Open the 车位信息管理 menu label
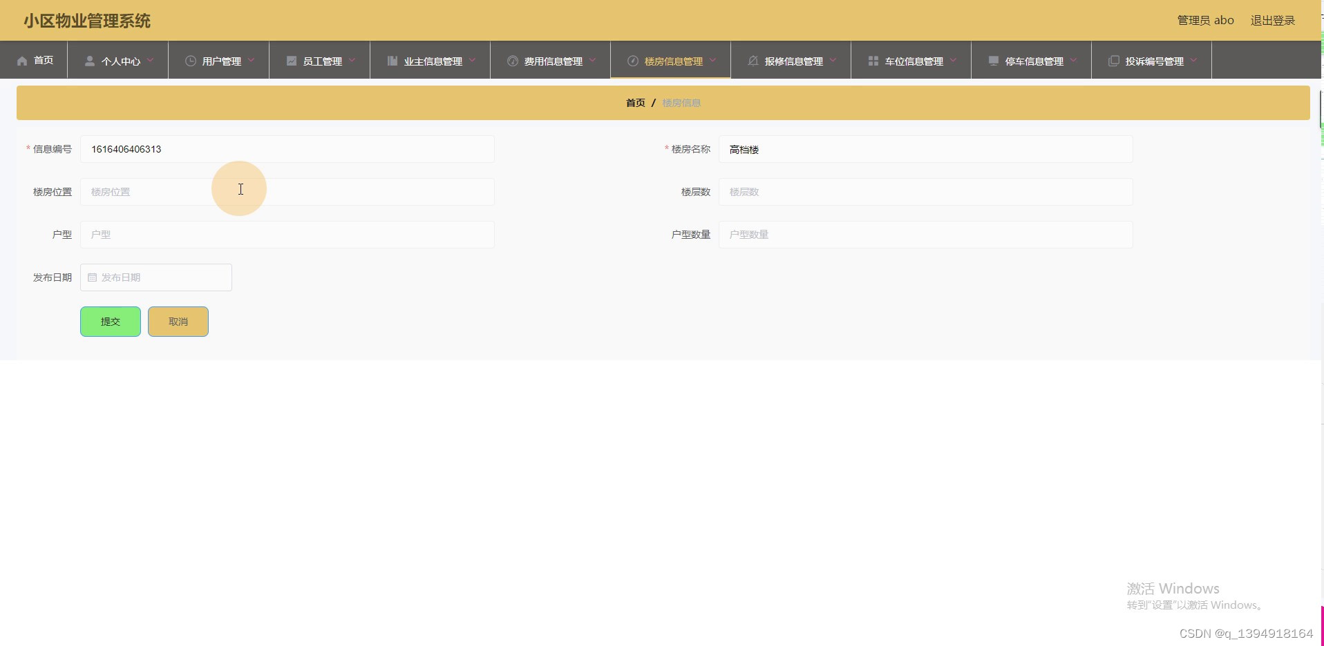This screenshot has width=1324, height=646. 914,61
